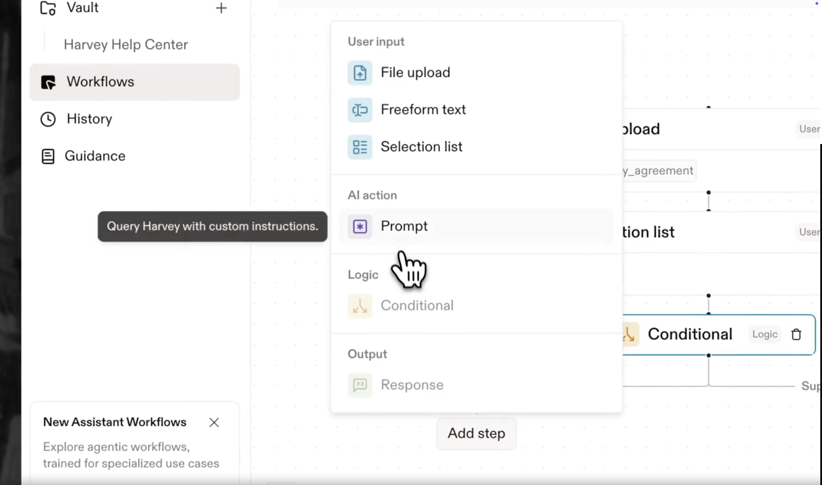Select Freeform text from step menu
The width and height of the screenshot is (822, 485).
point(423,110)
